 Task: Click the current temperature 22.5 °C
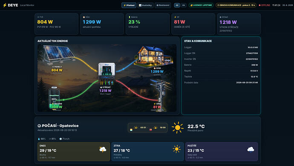pyautogui.click(x=196, y=127)
